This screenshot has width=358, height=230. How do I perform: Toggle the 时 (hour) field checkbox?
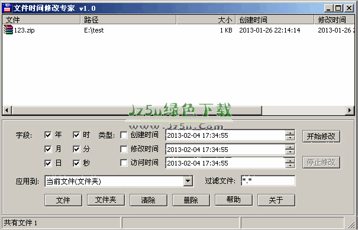click(76, 135)
